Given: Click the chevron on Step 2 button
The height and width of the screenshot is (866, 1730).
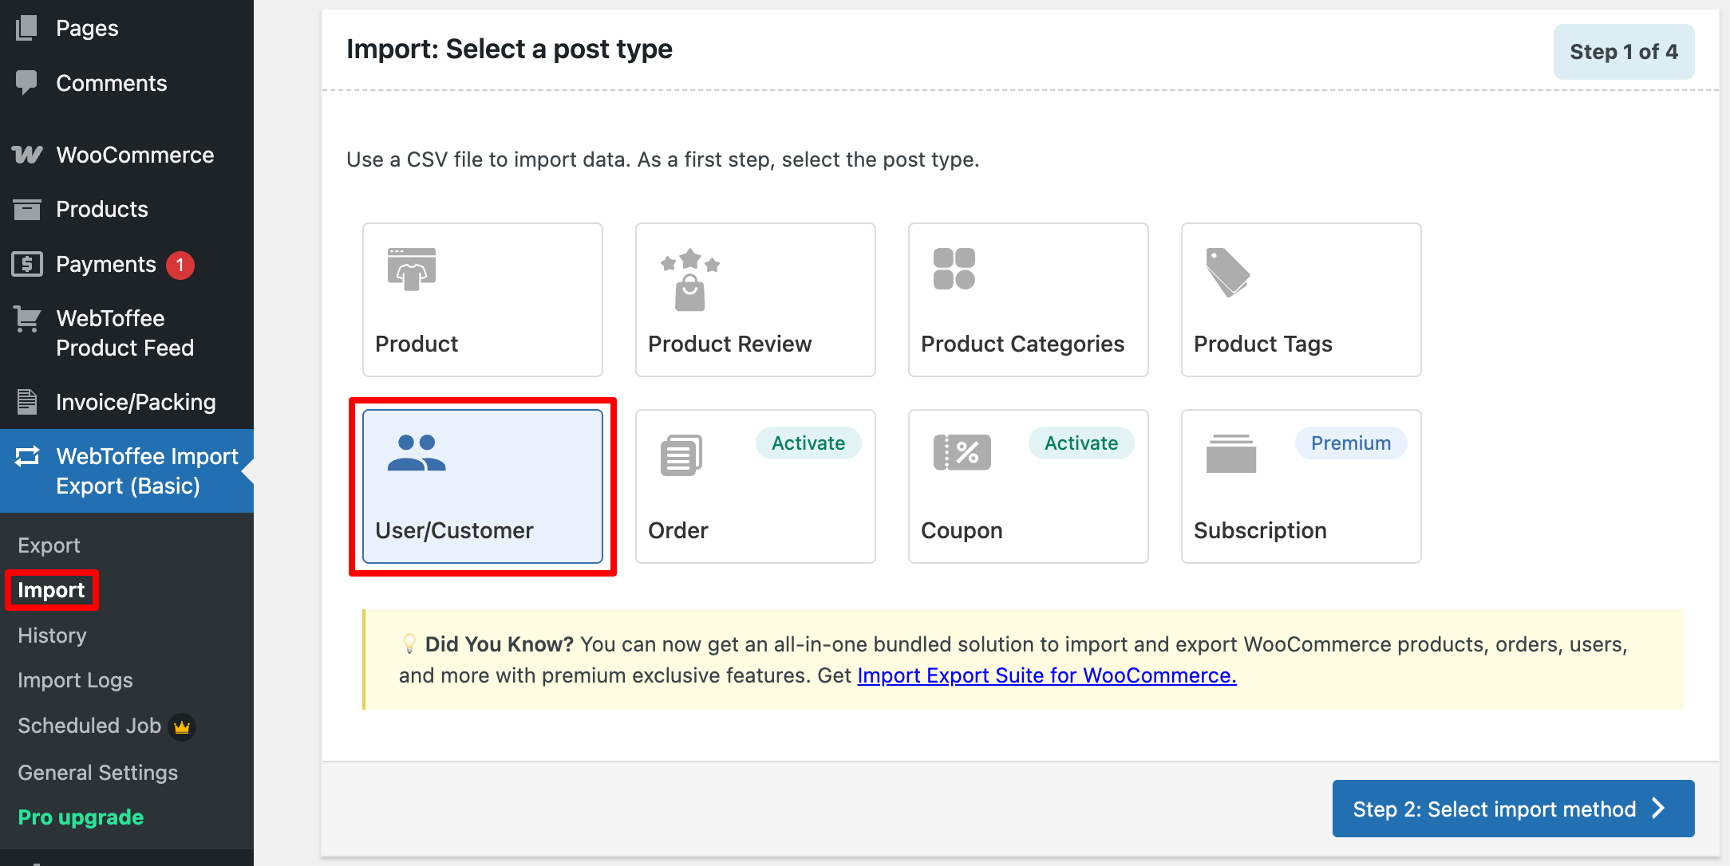Looking at the screenshot, I should click(1659, 809).
